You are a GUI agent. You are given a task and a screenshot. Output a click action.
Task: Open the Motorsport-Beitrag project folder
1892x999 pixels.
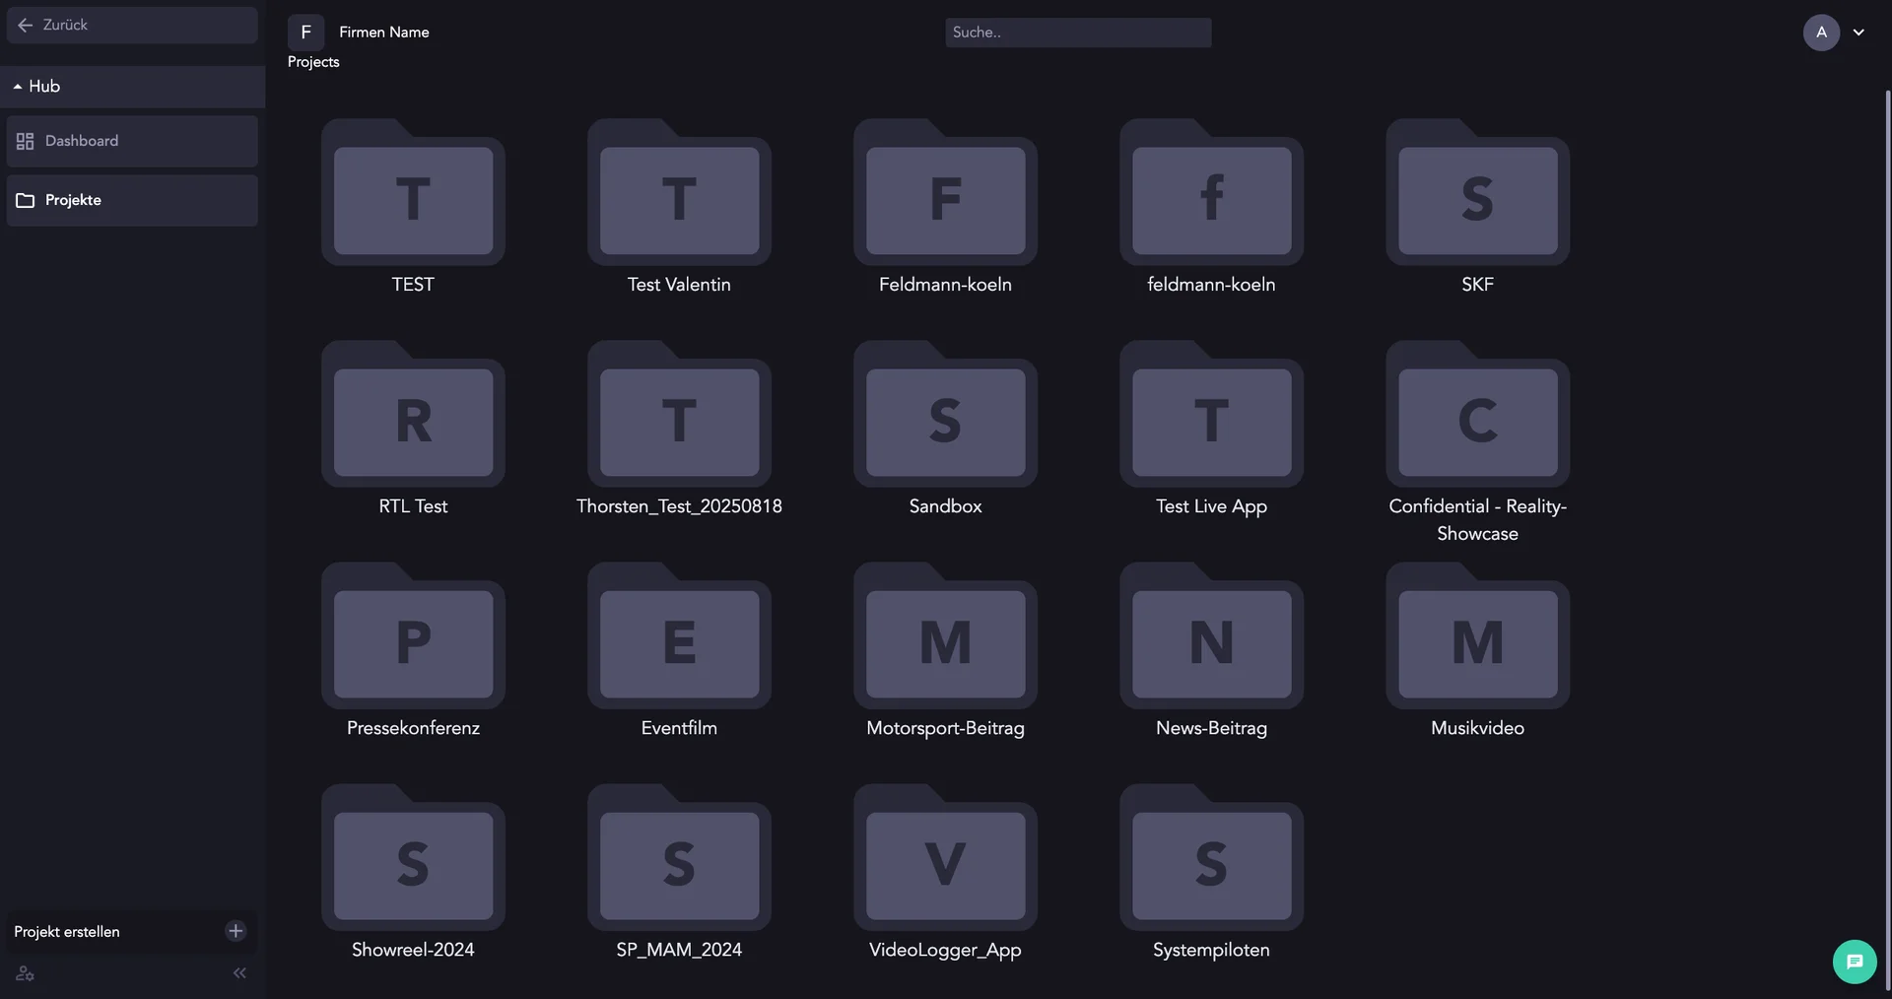click(945, 636)
